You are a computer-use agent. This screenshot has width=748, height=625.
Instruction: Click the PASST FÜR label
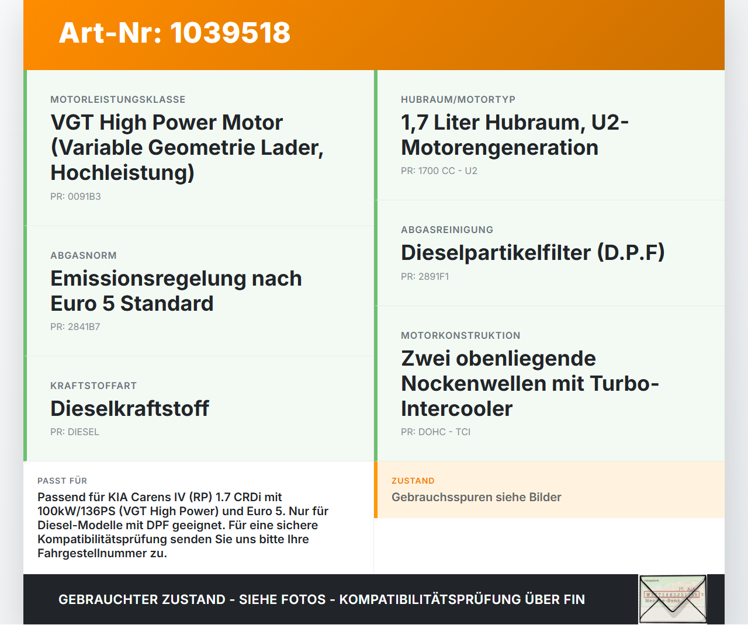coord(62,481)
